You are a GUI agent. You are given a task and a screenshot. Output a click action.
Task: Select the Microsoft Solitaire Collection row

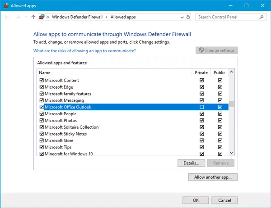point(71,127)
